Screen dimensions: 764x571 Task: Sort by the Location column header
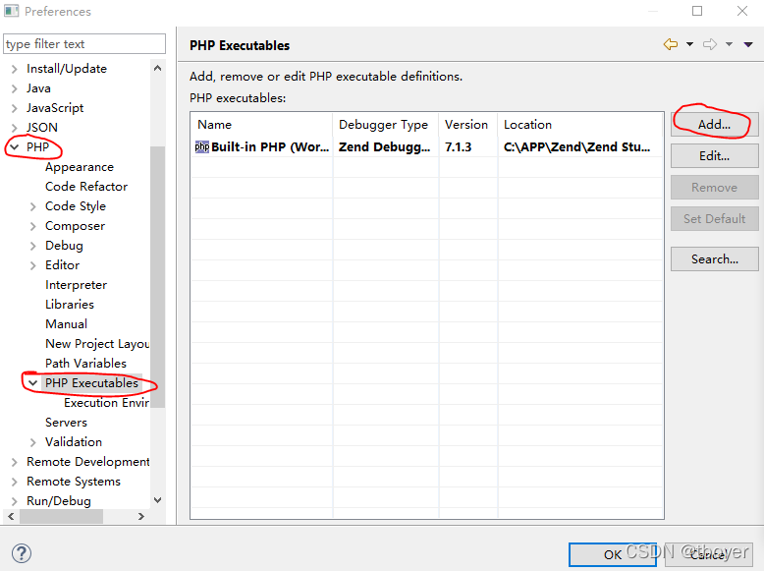coord(580,125)
